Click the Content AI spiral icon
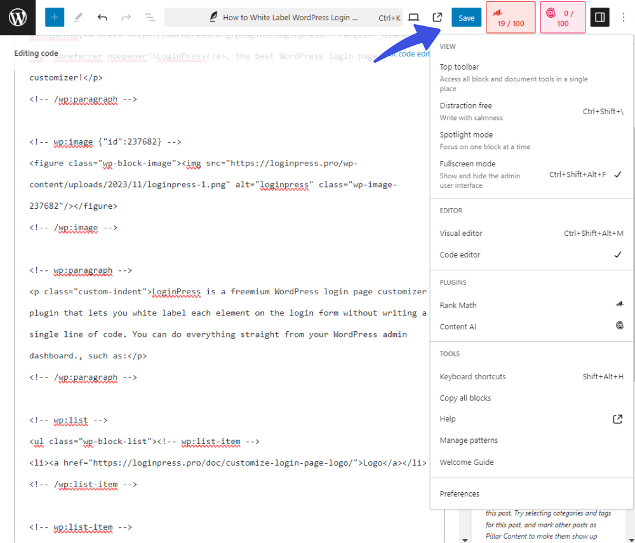635x543 pixels. 620,325
